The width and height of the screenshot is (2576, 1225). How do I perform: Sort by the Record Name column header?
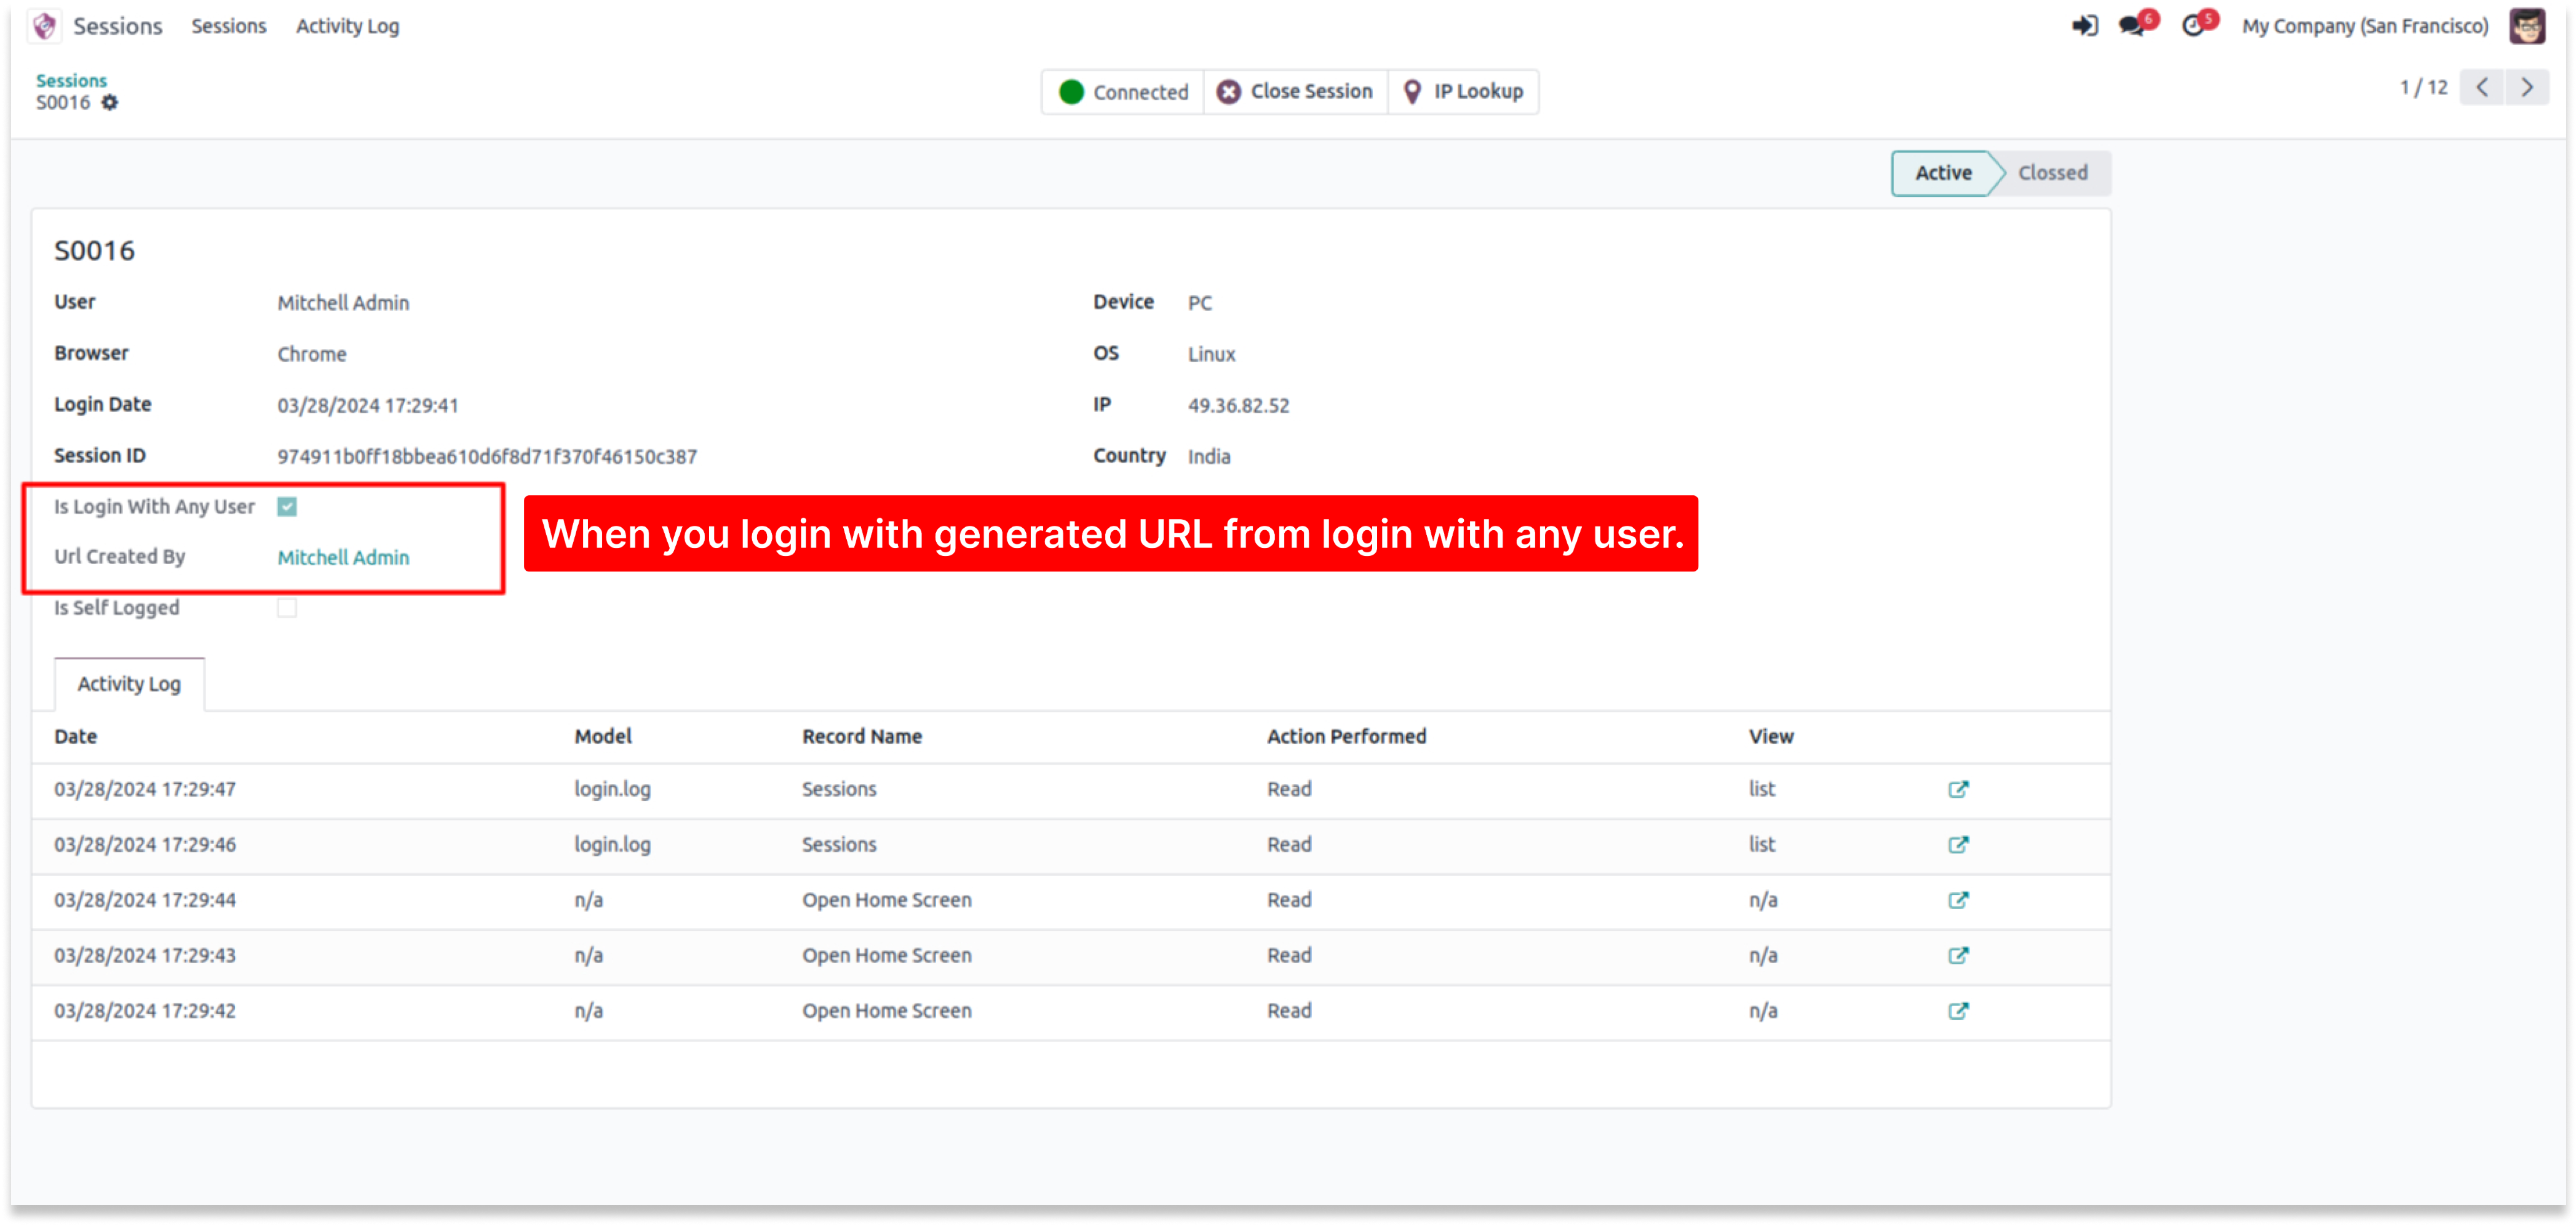click(862, 736)
